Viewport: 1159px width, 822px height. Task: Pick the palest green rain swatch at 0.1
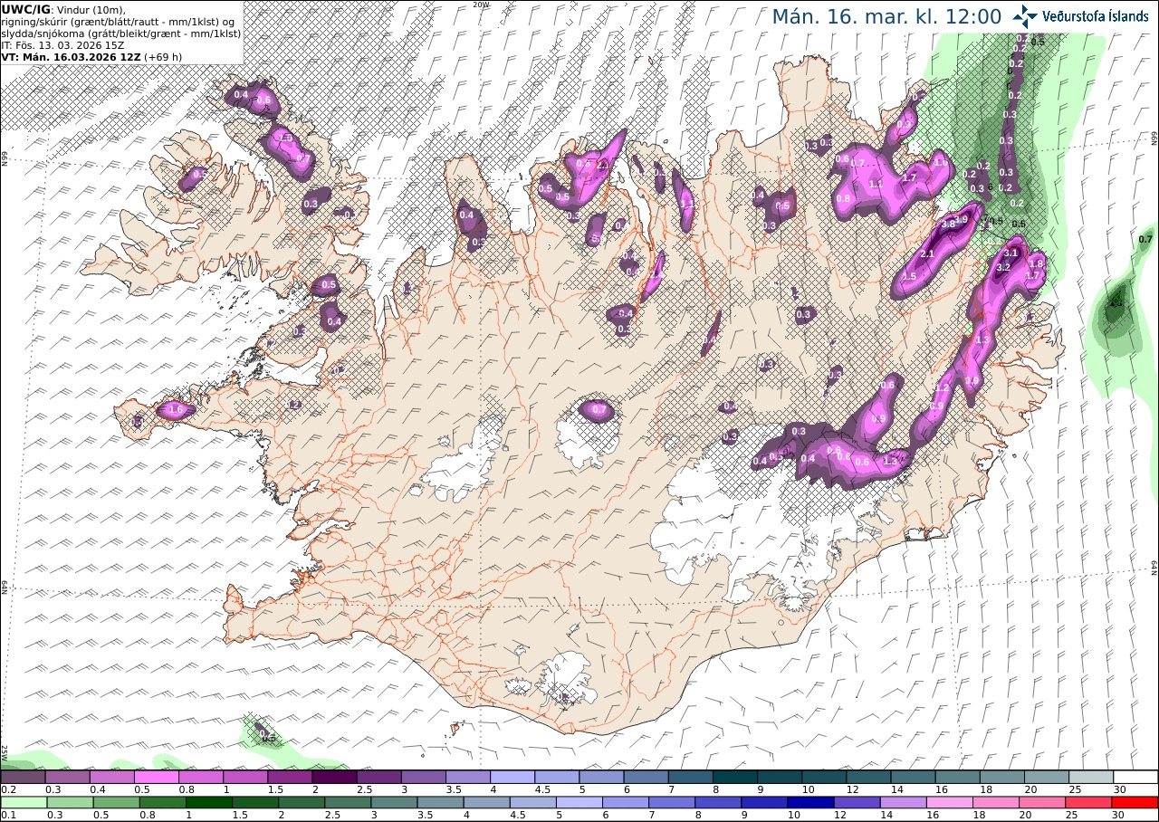coord(23,802)
